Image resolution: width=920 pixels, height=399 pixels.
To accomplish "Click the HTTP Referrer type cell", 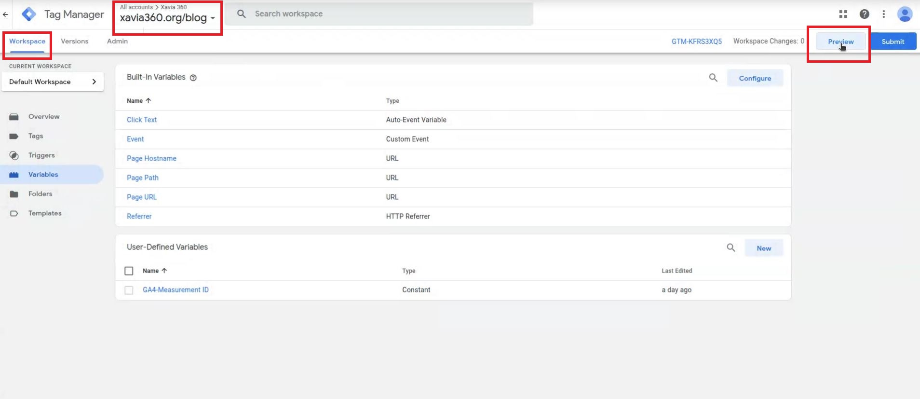I will [x=408, y=216].
